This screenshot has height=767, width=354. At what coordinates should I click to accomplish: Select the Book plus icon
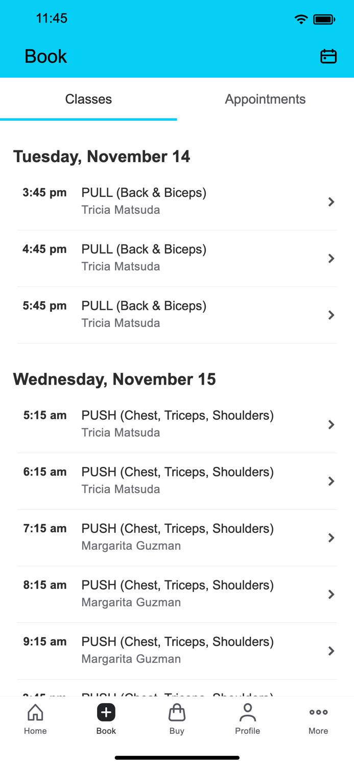[x=106, y=712]
